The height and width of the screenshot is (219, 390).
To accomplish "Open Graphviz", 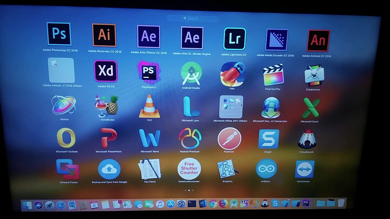I will tap(228, 169).
